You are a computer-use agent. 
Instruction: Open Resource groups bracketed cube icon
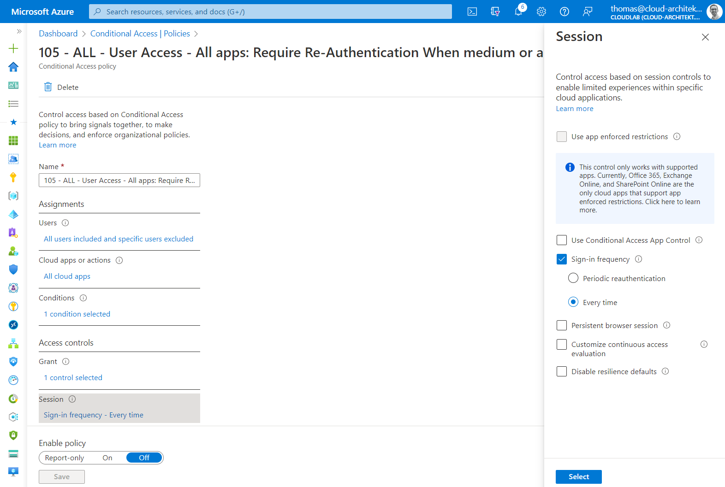click(13, 196)
